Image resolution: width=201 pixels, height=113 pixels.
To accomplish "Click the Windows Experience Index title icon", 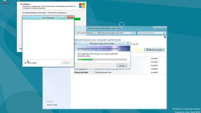I will click(76, 43).
